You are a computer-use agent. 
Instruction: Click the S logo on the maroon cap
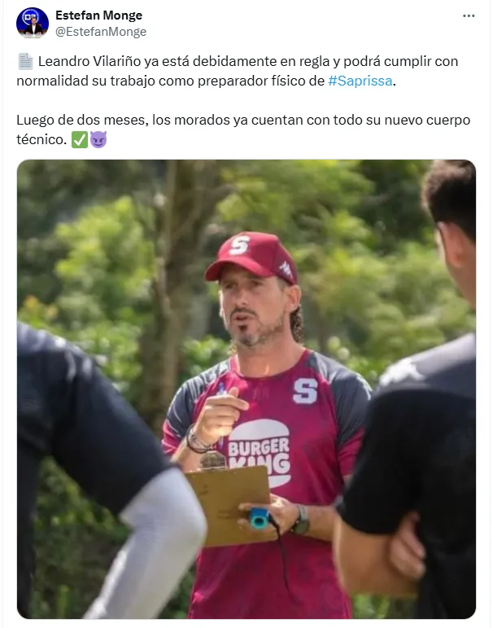coord(239,245)
